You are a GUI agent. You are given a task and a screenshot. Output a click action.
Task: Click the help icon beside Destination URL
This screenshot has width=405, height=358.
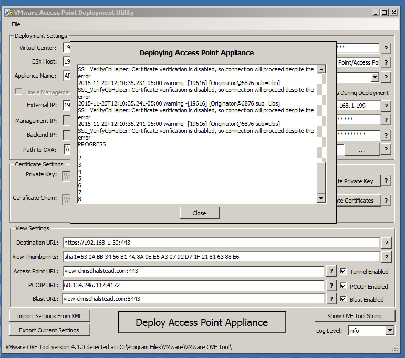(x=386, y=243)
